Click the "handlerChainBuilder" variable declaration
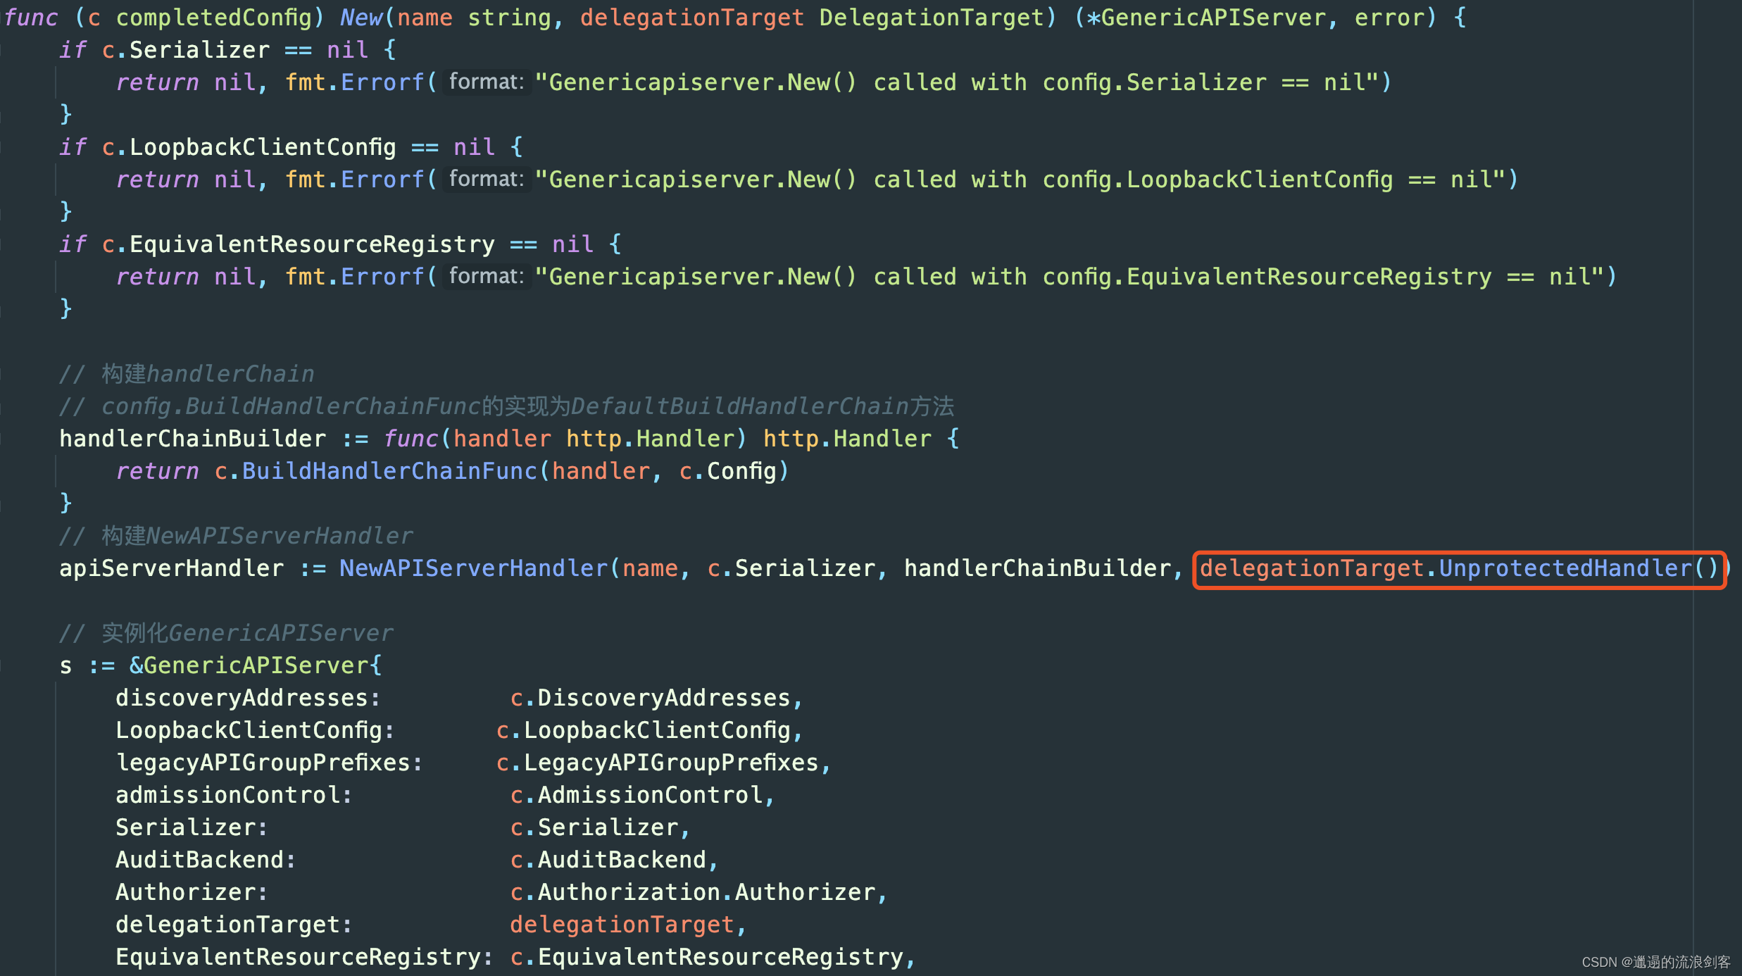The width and height of the screenshot is (1742, 976). (x=192, y=438)
